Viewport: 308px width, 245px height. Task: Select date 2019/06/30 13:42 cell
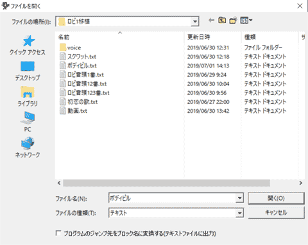pyautogui.click(x=208, y=111)
